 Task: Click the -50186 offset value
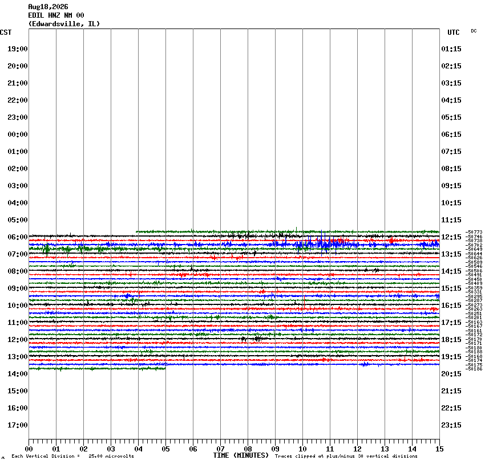pyautogui.click(x=474, y=369)
